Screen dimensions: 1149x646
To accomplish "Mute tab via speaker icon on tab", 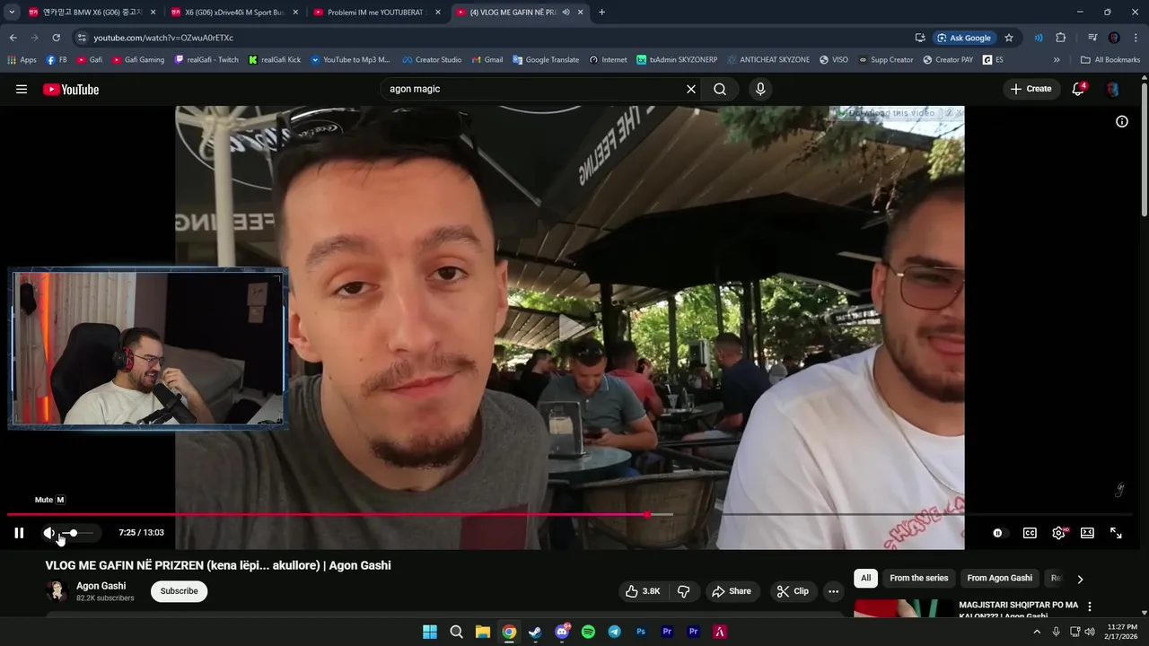I will pyautogui.click(x=566, y=13).
